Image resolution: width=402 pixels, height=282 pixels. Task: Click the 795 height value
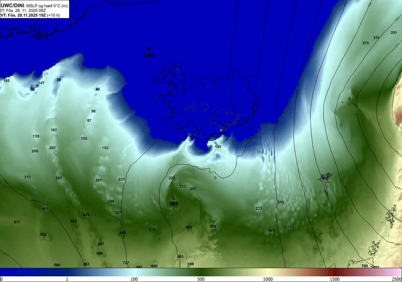[365, 266]
